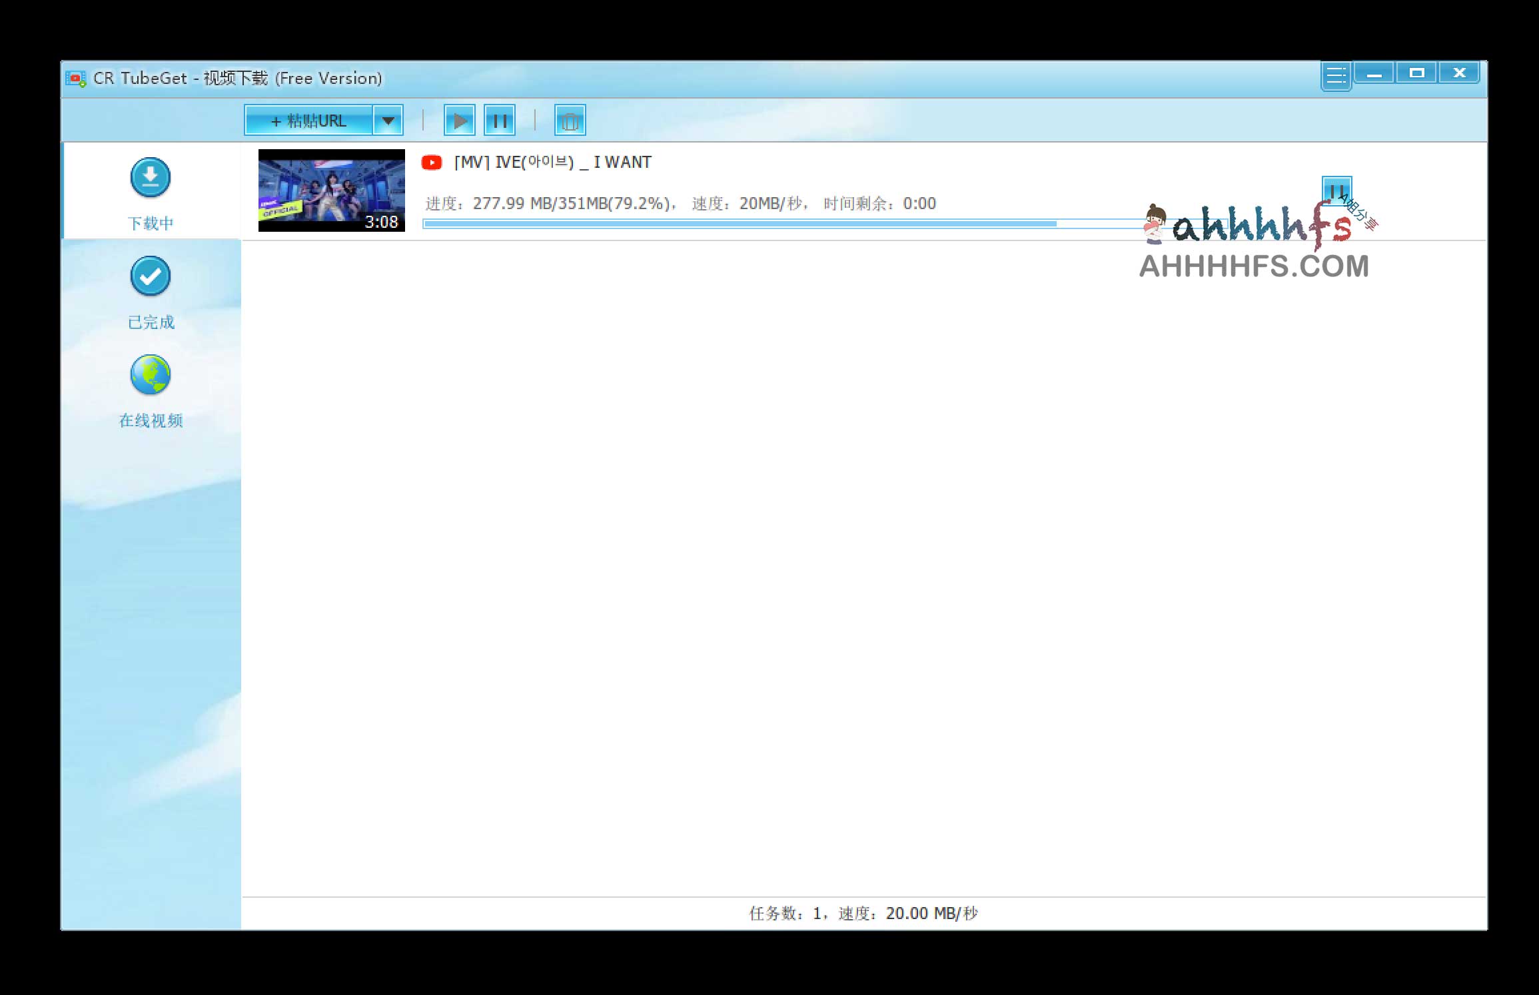Image resolution: width=1539 pixels, height=995 pixels.
Task: Click the CR TubeGet app icon in title bar
Action: pos(76,79)
